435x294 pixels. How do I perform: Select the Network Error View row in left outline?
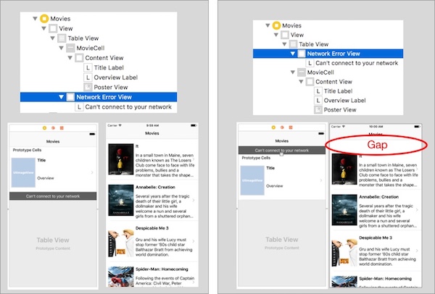99,97
